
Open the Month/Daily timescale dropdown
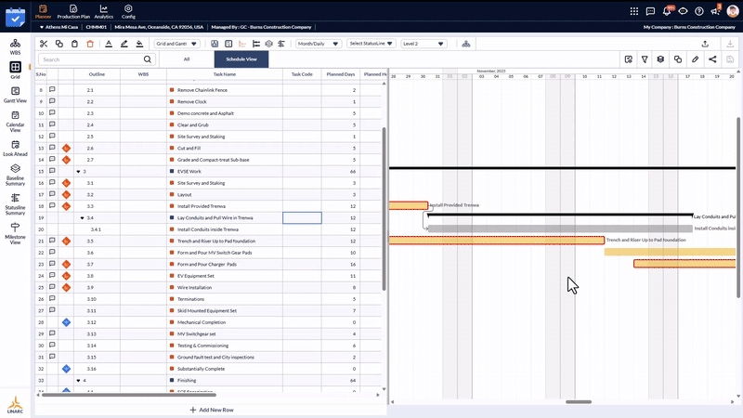[x=318, y=44]
